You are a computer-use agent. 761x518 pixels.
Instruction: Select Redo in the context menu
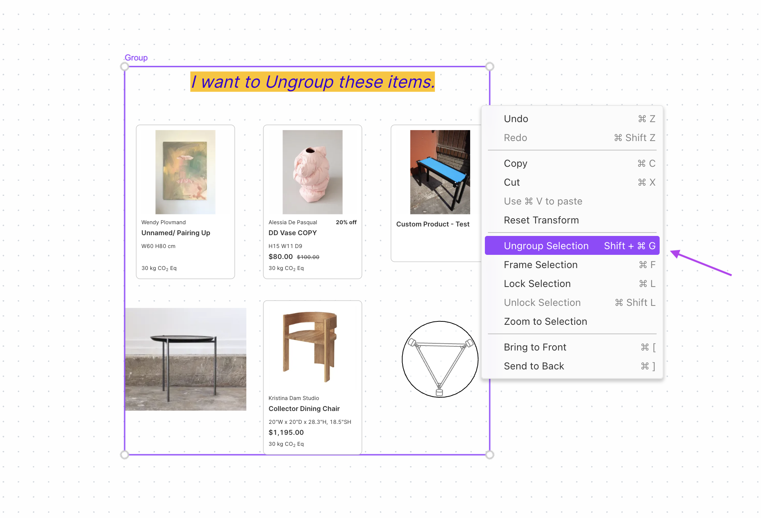tap(572, 138)
